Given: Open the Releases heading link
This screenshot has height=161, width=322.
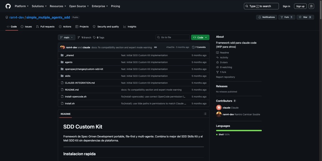Looking at the screenshot, I should (221, 86).
